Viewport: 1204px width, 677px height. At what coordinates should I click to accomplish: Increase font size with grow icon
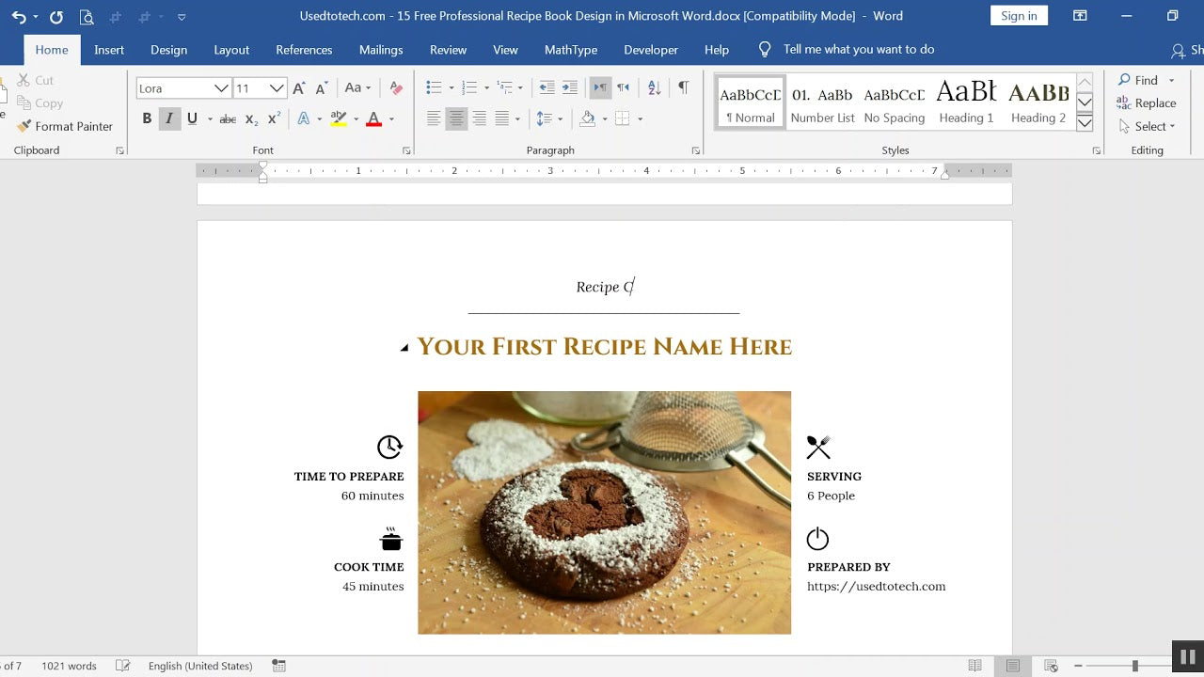pyautogui.click(x=299, y=88)
